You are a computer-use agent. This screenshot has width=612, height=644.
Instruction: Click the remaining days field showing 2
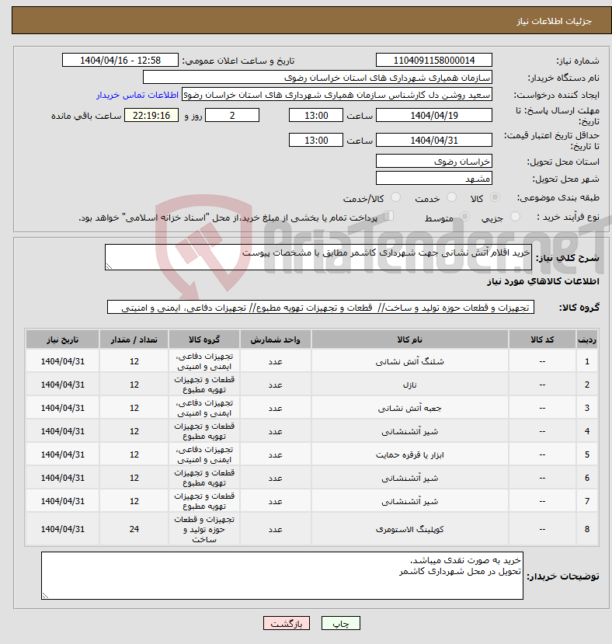click(x=232, y=115)
